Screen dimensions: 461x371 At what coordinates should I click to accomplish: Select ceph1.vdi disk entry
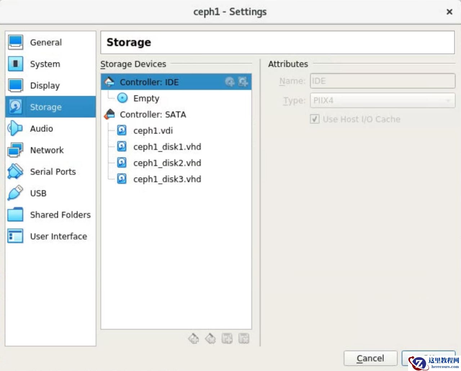176,131
